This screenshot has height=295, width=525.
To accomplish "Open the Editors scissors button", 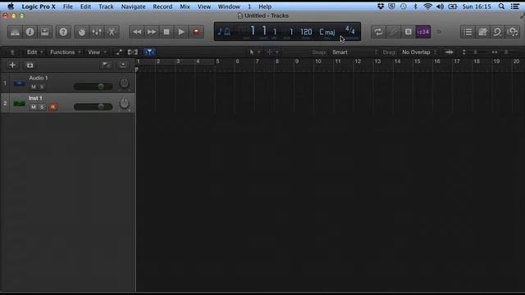I will tap(112, 32).
